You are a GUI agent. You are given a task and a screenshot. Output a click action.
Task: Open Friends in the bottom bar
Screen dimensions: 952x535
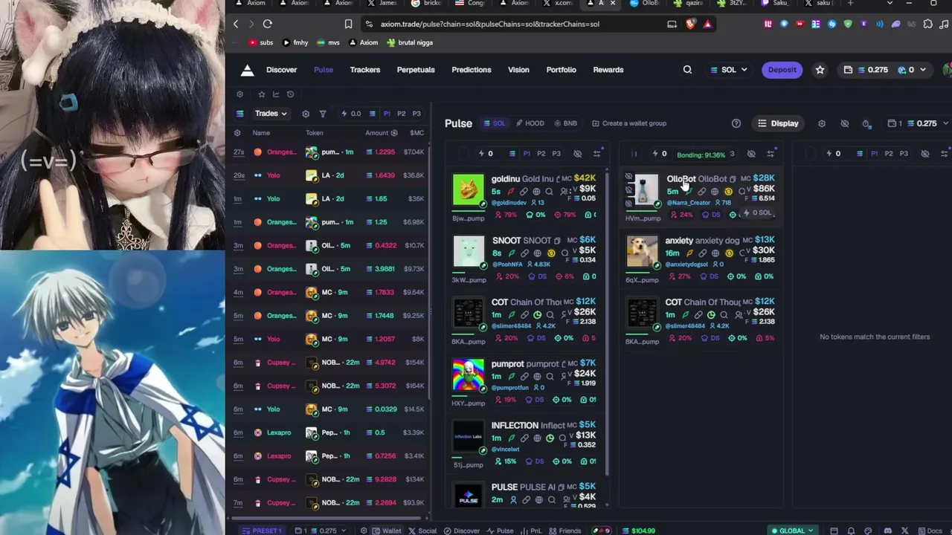pyautogui.click(x=565, y=531)
